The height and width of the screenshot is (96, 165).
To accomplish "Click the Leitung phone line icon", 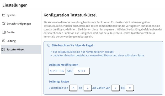I will pos(4,41).
